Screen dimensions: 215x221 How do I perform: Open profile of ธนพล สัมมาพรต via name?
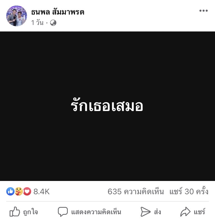[x=58, y=12]
